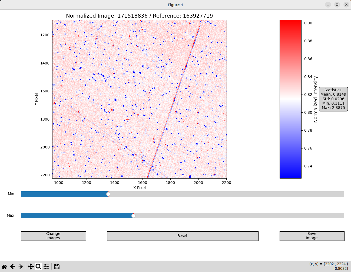This screenshot has height=272, width=351.
Task: Enable pan mode with the crossed arrows icon
Action: [x=31, y=266]
